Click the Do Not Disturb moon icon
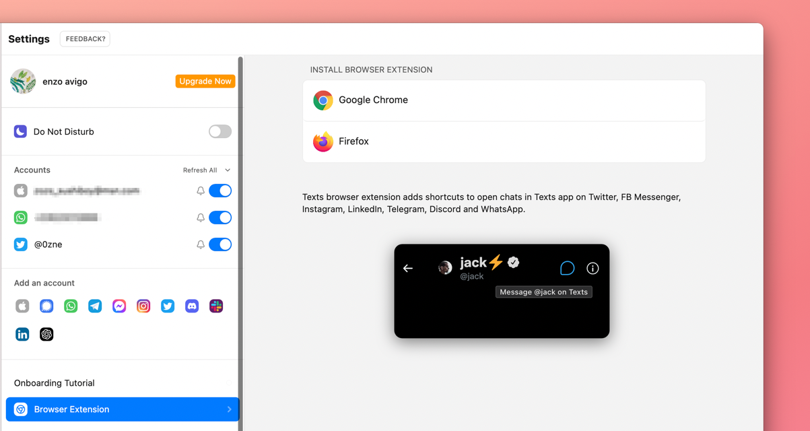This screenshot has height=431, width=810. coord(21,131)
